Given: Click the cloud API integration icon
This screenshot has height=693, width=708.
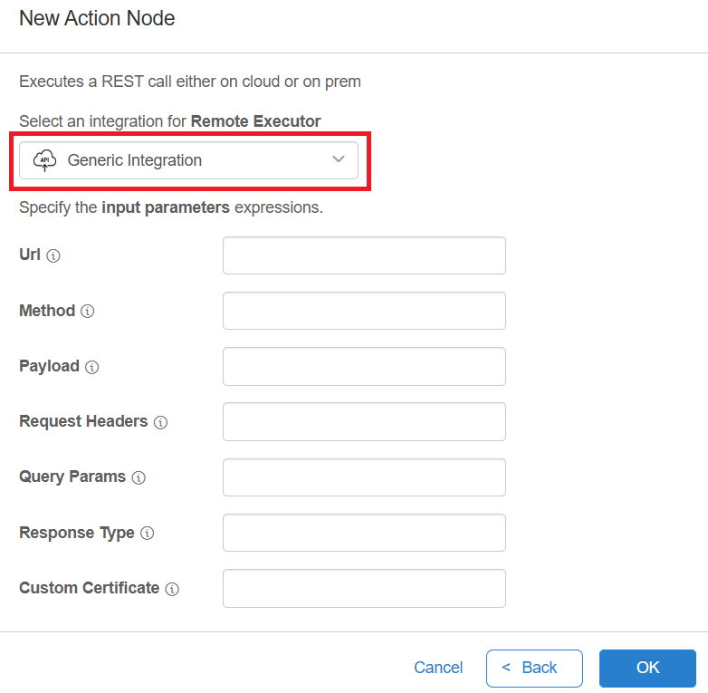Looking at the screenshot, I should (44, 160).
